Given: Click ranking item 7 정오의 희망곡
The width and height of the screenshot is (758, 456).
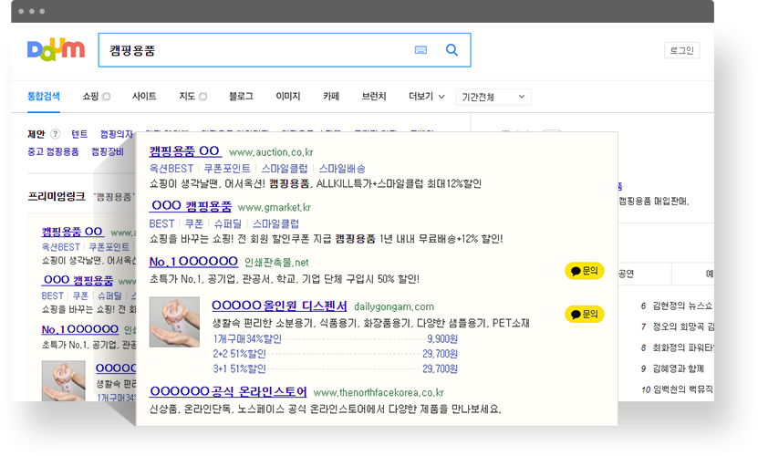Looking at the screenshot, I should coord(677,326).
